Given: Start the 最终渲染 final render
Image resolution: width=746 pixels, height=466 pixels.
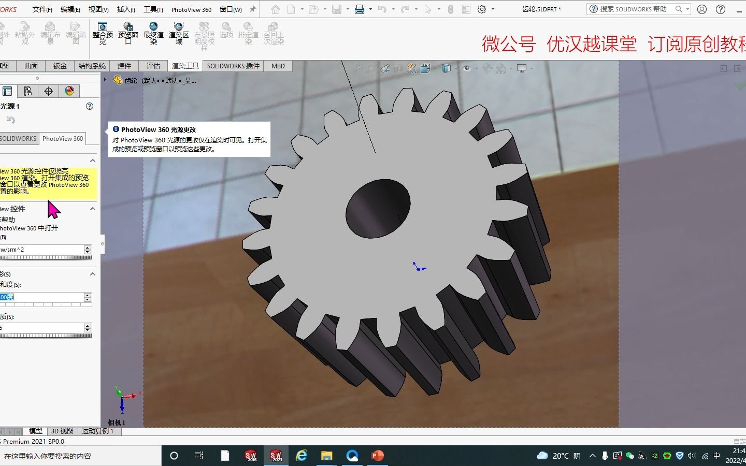Looking at the screenshot, I should click(x=153, y=32).
